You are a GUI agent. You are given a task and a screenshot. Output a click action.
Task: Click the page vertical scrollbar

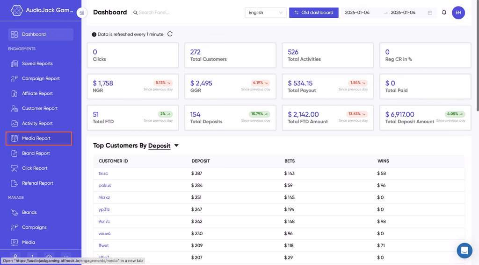pos(477,55)
